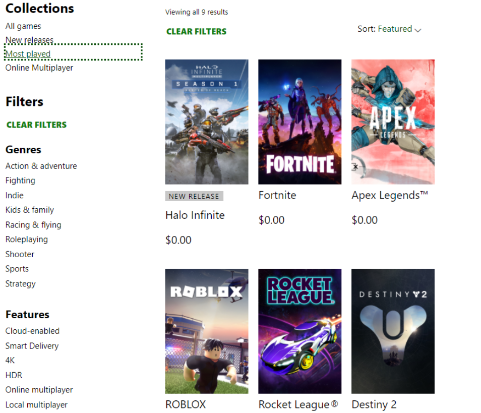Open the Halo Infinite cover art
Viewport: 481px width, 413px height.
point(206,122)
